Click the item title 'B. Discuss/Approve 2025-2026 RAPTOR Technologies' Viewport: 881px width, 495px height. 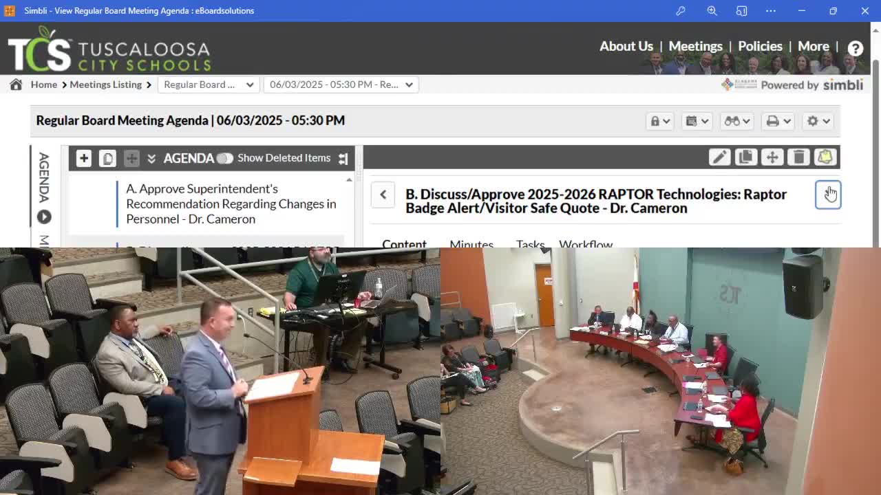pos(596,201)
